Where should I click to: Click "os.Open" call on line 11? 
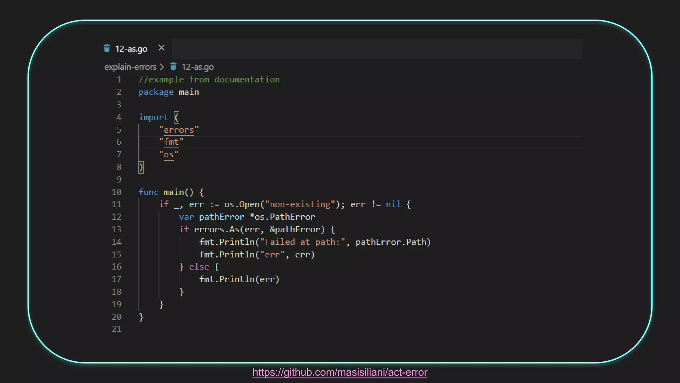coord(242,204)
